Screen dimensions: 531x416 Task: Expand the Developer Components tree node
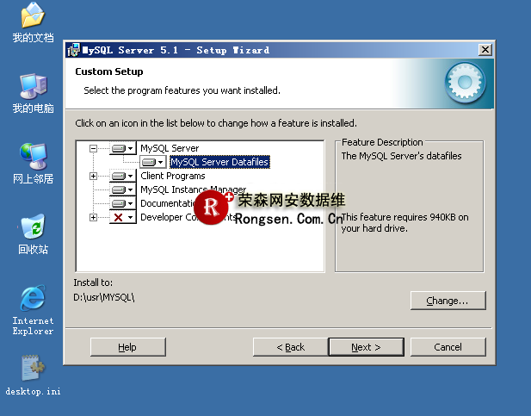coord(94,217)
